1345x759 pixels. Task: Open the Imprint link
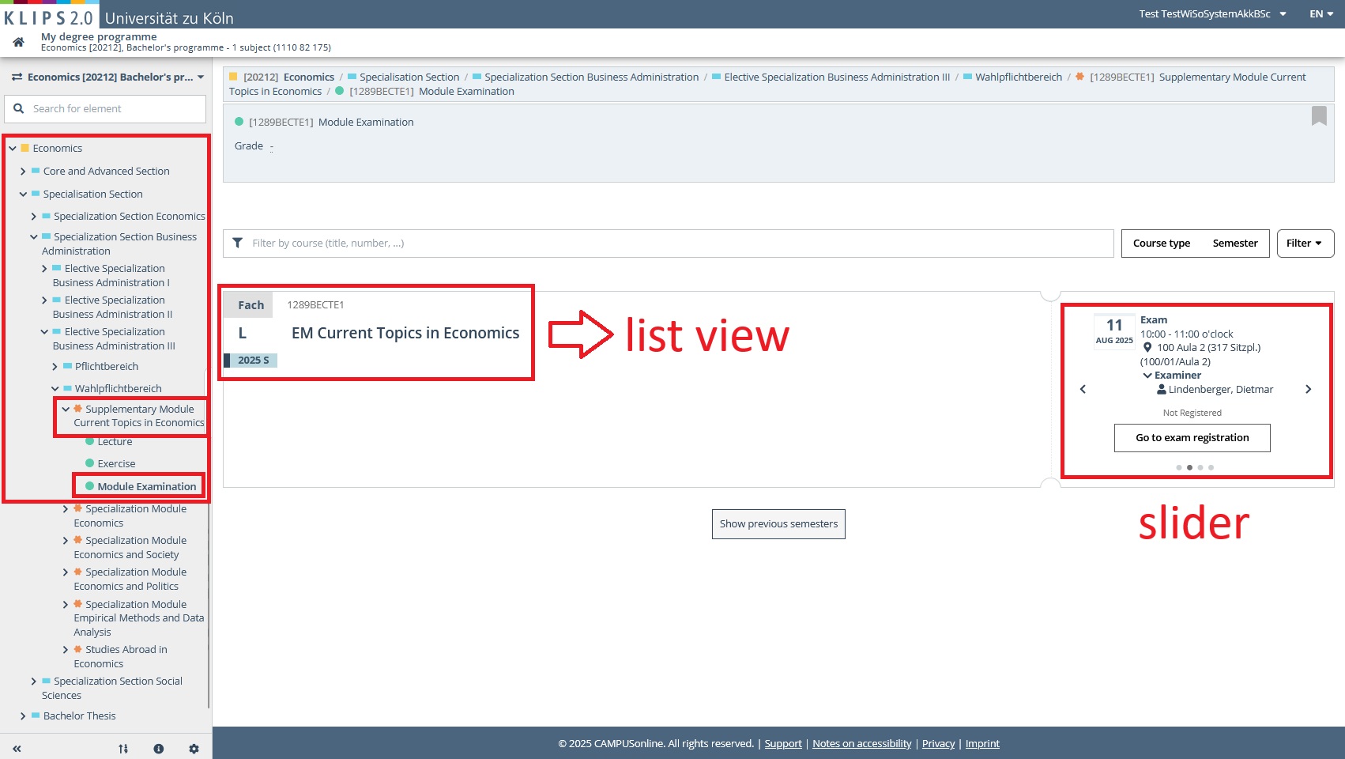982,744
